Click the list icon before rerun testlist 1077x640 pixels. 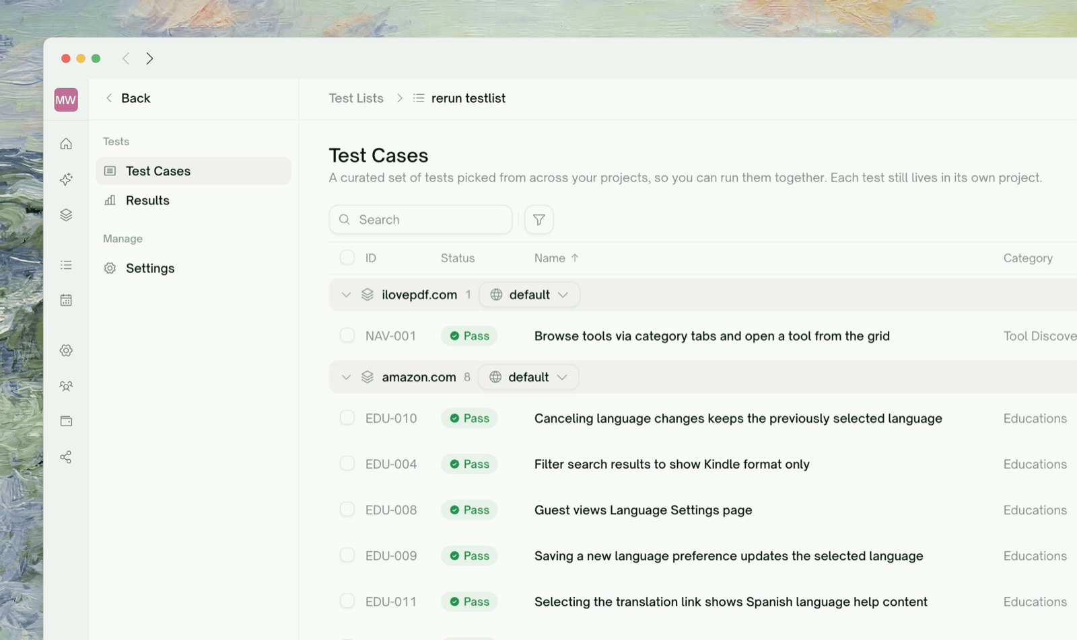coord(419,98)
